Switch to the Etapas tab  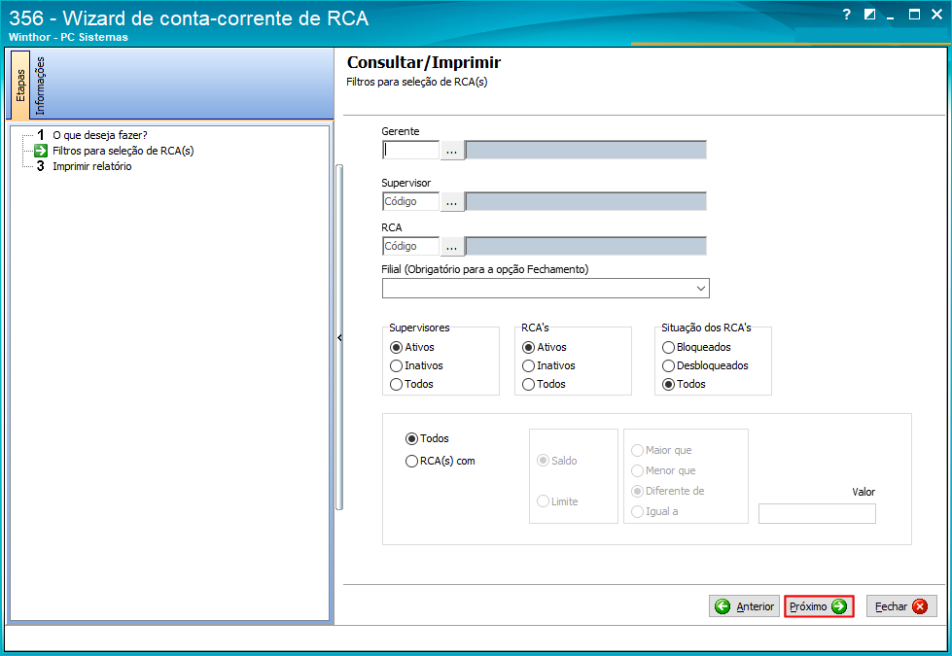tap(20, 86)
